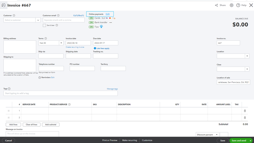This screenshot has width=254, height=143.
Task: Close the invoice with X
Action: [251, 5]
